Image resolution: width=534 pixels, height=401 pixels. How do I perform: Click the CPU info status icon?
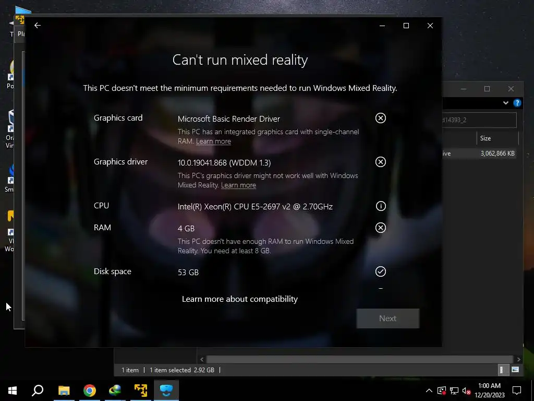pyautogui.click(x=380, y=206)
